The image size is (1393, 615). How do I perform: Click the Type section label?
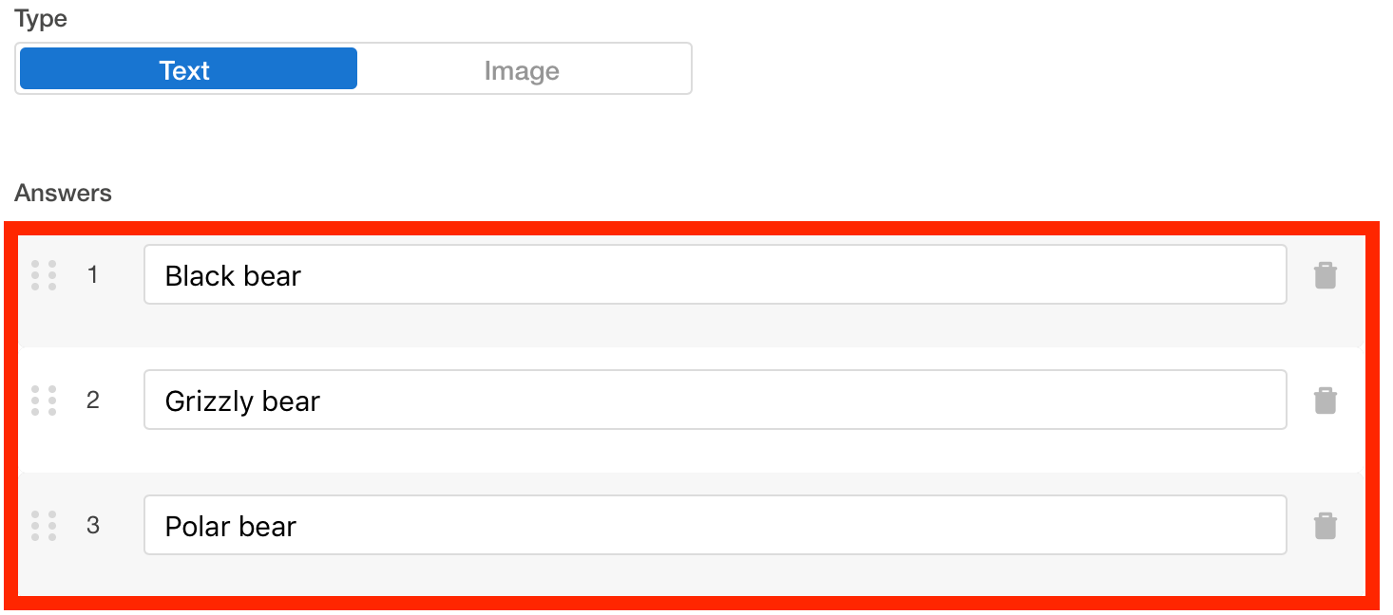tap(41, 19)
